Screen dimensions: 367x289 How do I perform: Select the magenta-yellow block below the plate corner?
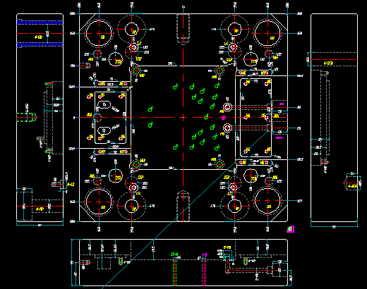point(290,229)
